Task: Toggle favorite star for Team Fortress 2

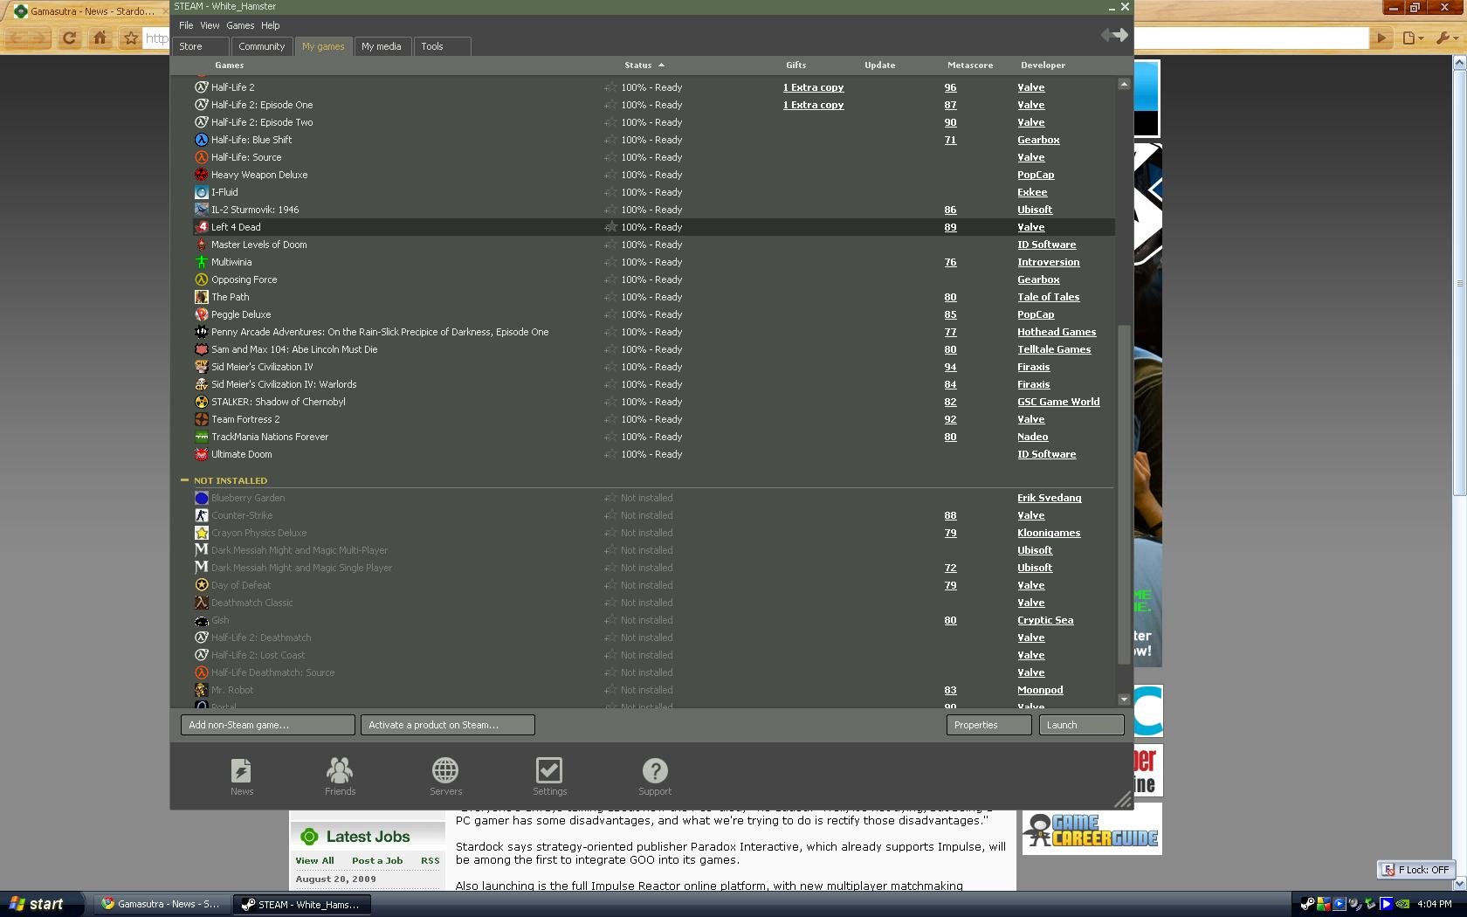Action: (610, 419)
